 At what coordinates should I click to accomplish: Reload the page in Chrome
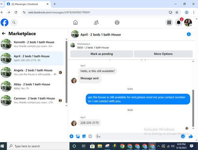(16, 12)
